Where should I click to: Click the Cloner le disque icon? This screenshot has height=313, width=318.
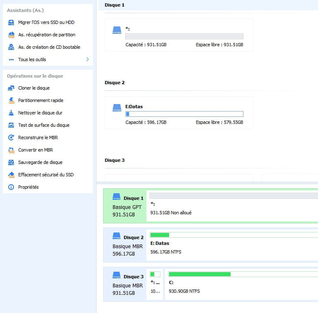coord(11,88)
